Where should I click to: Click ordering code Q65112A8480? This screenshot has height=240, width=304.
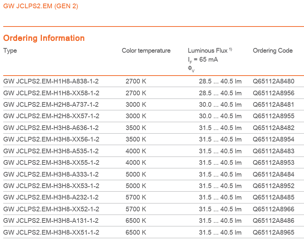274,81
